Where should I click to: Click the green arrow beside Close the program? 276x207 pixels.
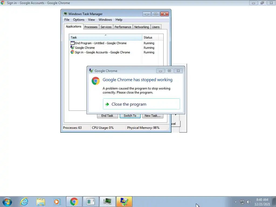pyautogui.click(x=107, y=104)
